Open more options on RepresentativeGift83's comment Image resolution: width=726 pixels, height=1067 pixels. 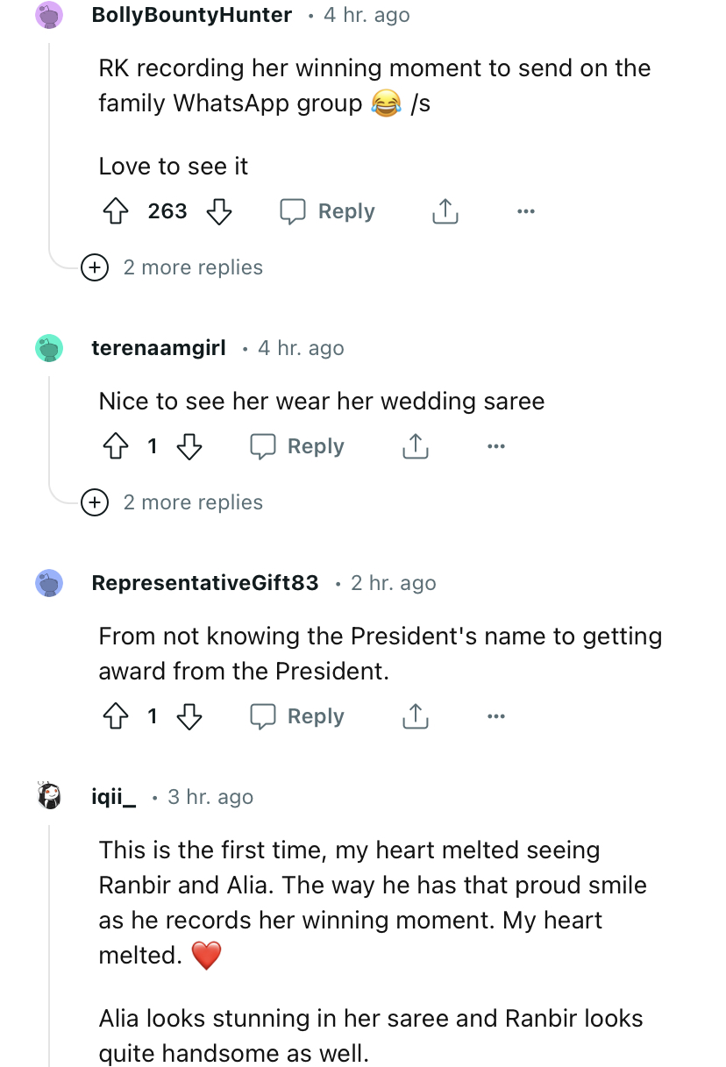[x=496, y=716]
